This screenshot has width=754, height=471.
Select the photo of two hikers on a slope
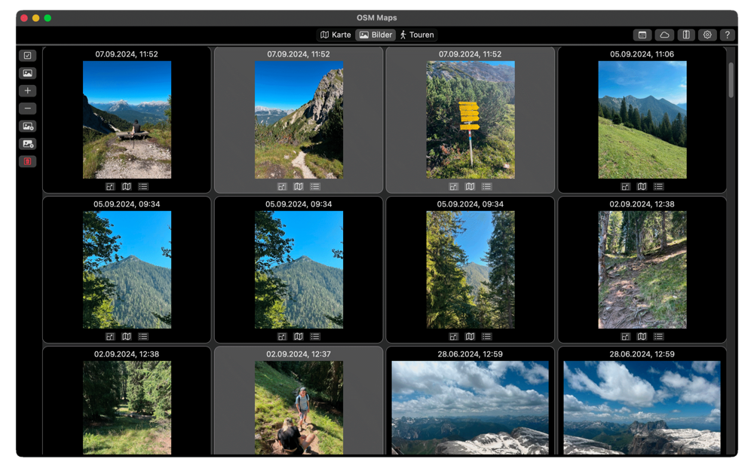tap(299, 408)
